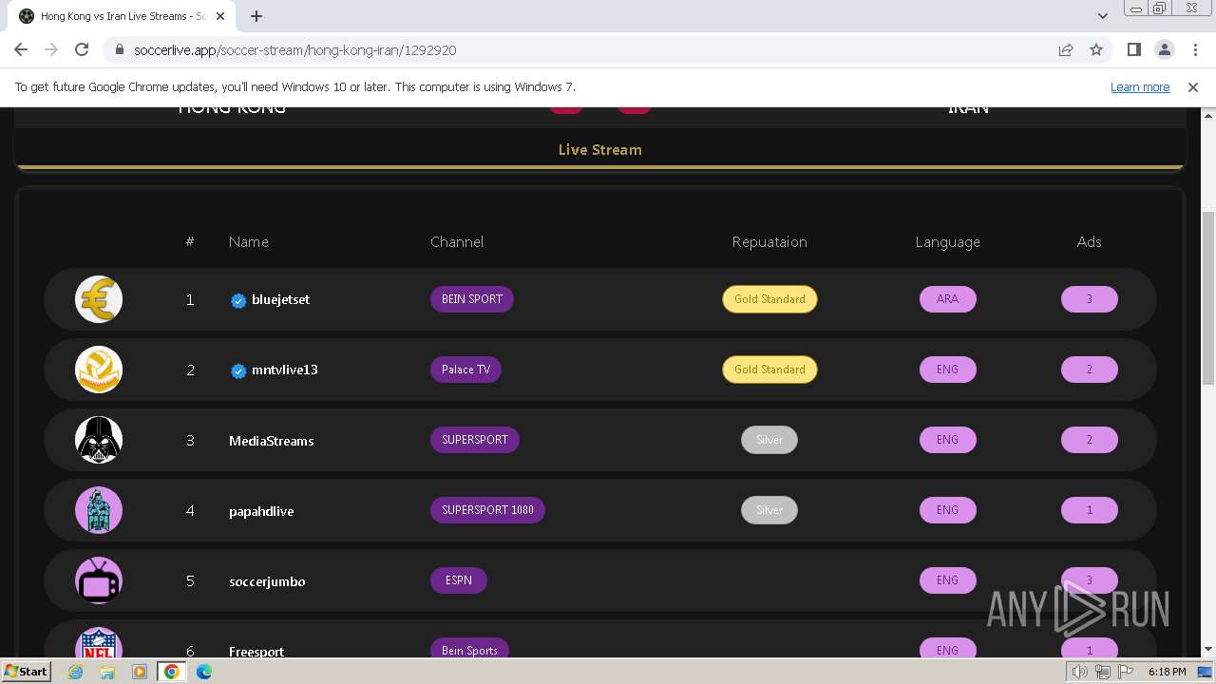Open the soccerjumbo stream

267,581
